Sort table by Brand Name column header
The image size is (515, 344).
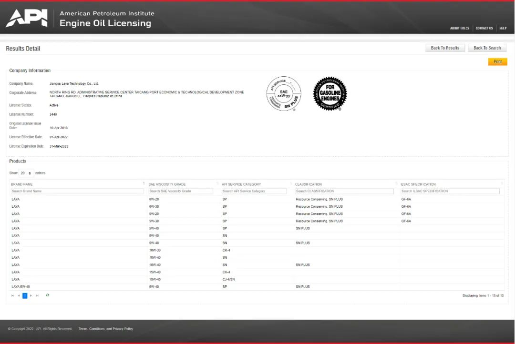[21, 184]
